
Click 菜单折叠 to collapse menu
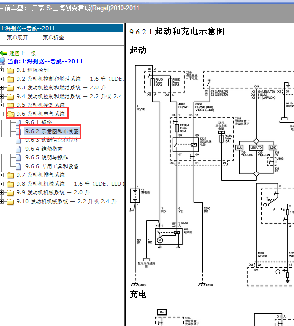point(53,37)
